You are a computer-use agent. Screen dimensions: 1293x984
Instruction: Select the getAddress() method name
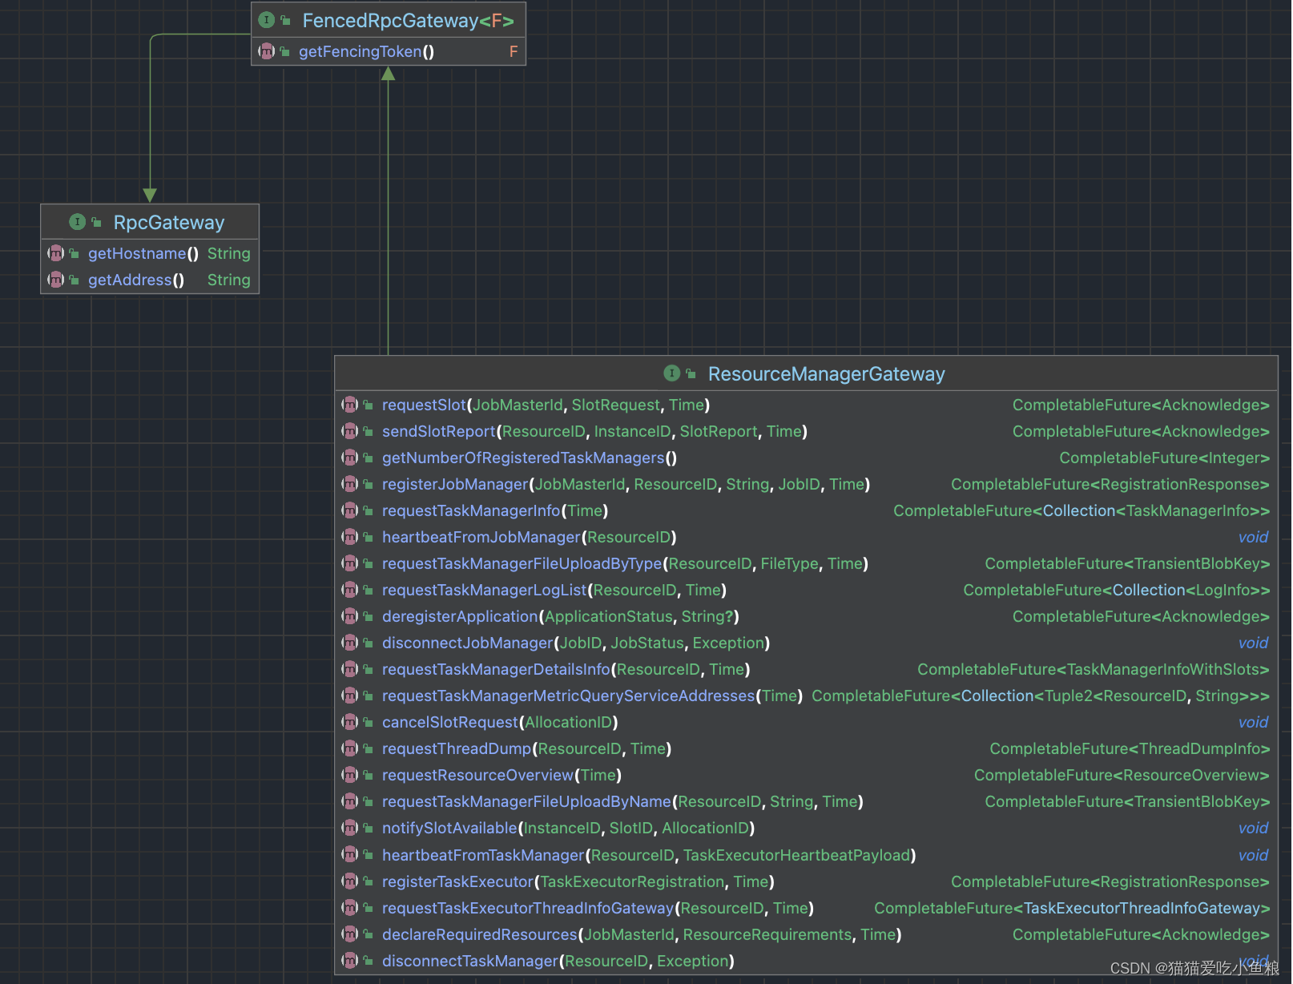pos(136,280)
